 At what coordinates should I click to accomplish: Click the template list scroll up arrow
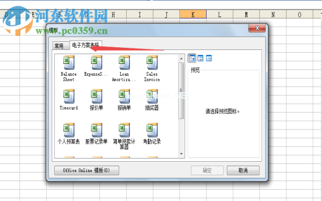(x=181, y=59)
